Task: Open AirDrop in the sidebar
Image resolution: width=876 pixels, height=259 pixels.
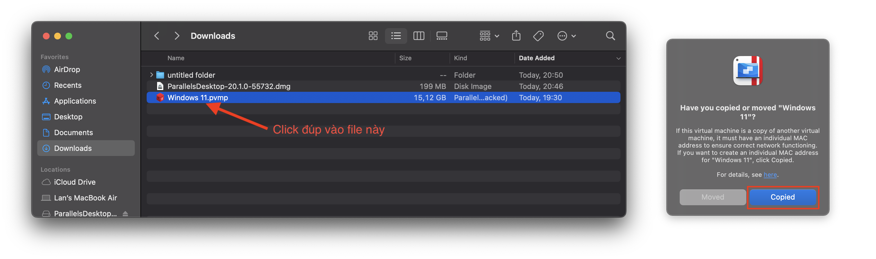Action: point(67,69)
